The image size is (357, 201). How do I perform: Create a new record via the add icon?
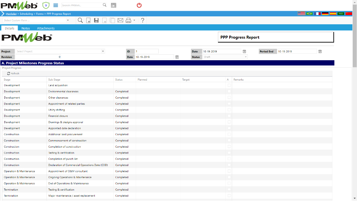(x=88, y=20)
